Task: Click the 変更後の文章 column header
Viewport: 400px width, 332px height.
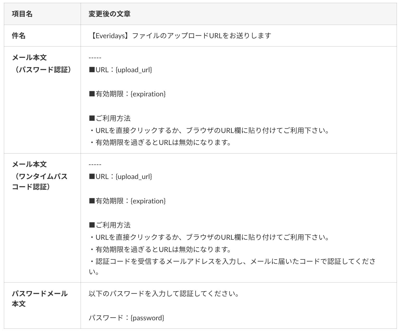Action: (109, 14)
